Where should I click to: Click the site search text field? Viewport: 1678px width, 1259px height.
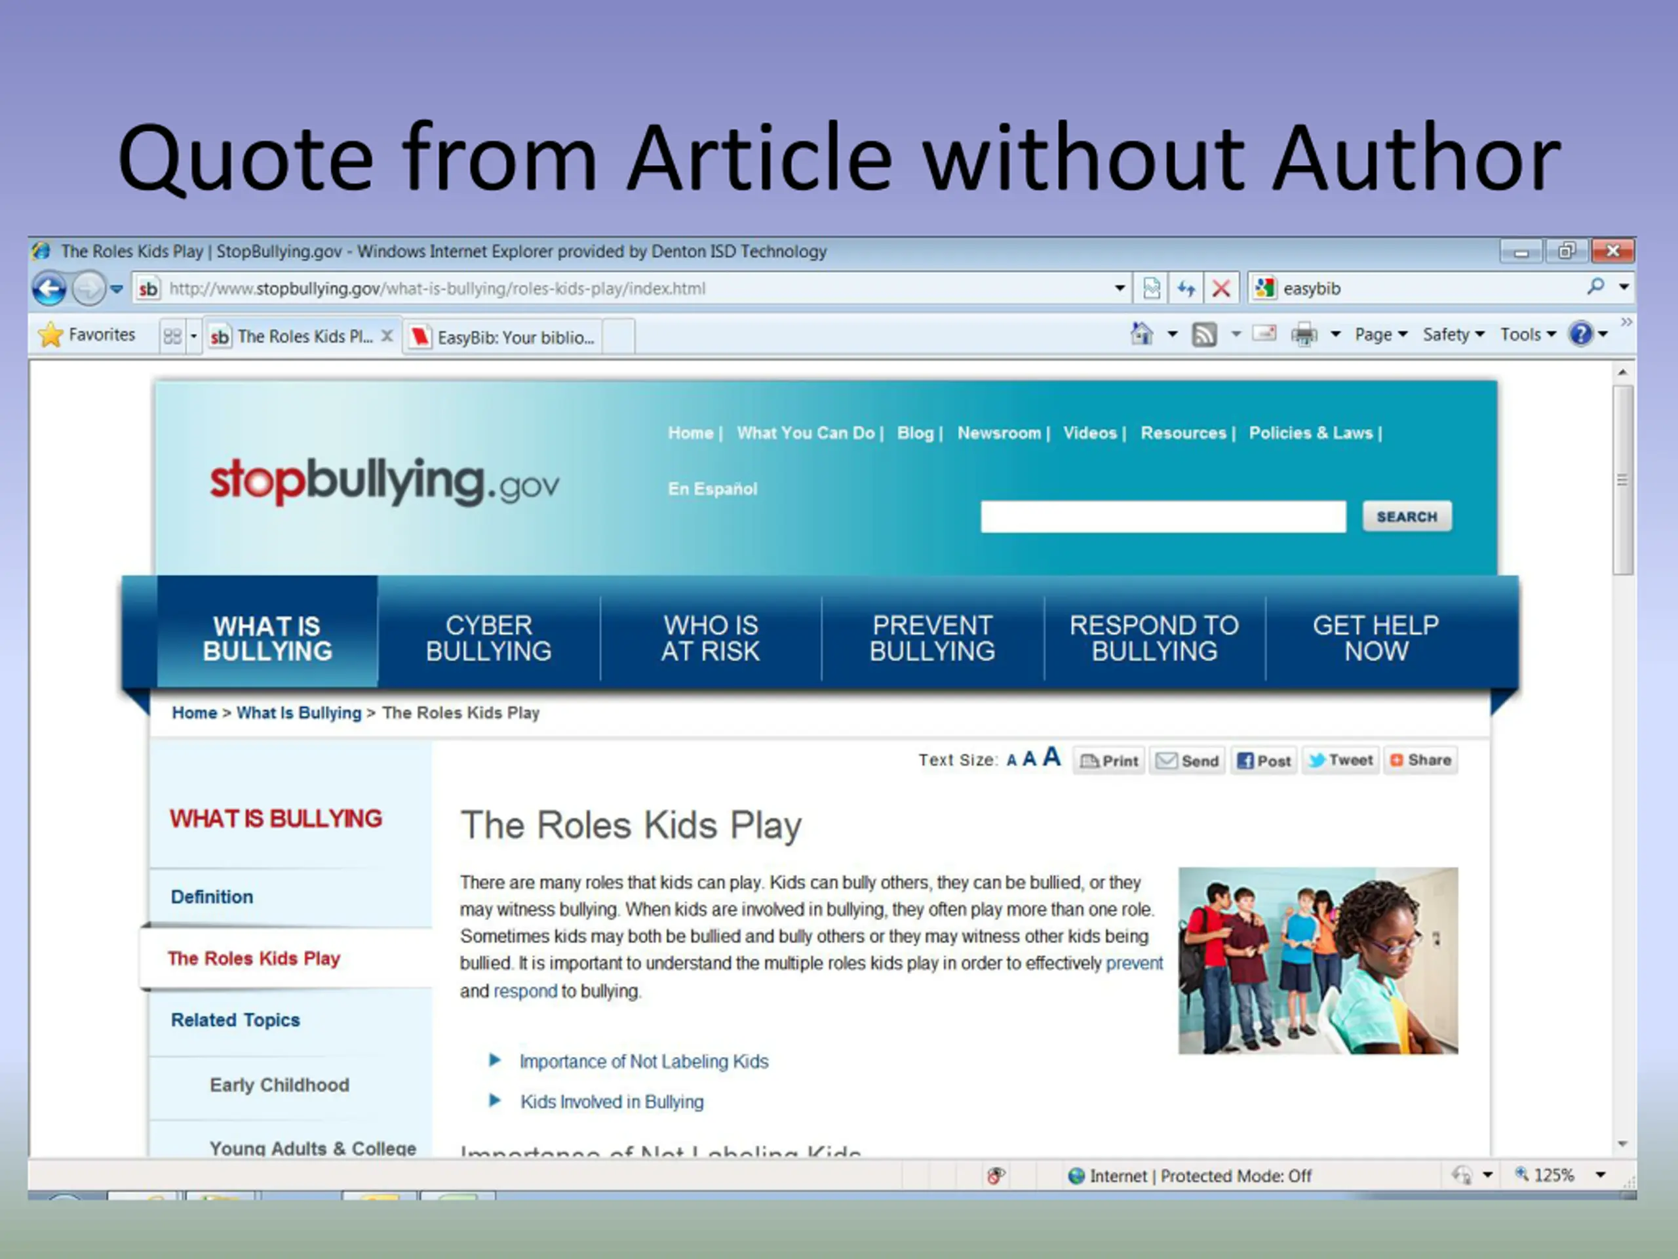click(x=1163, y=517)
